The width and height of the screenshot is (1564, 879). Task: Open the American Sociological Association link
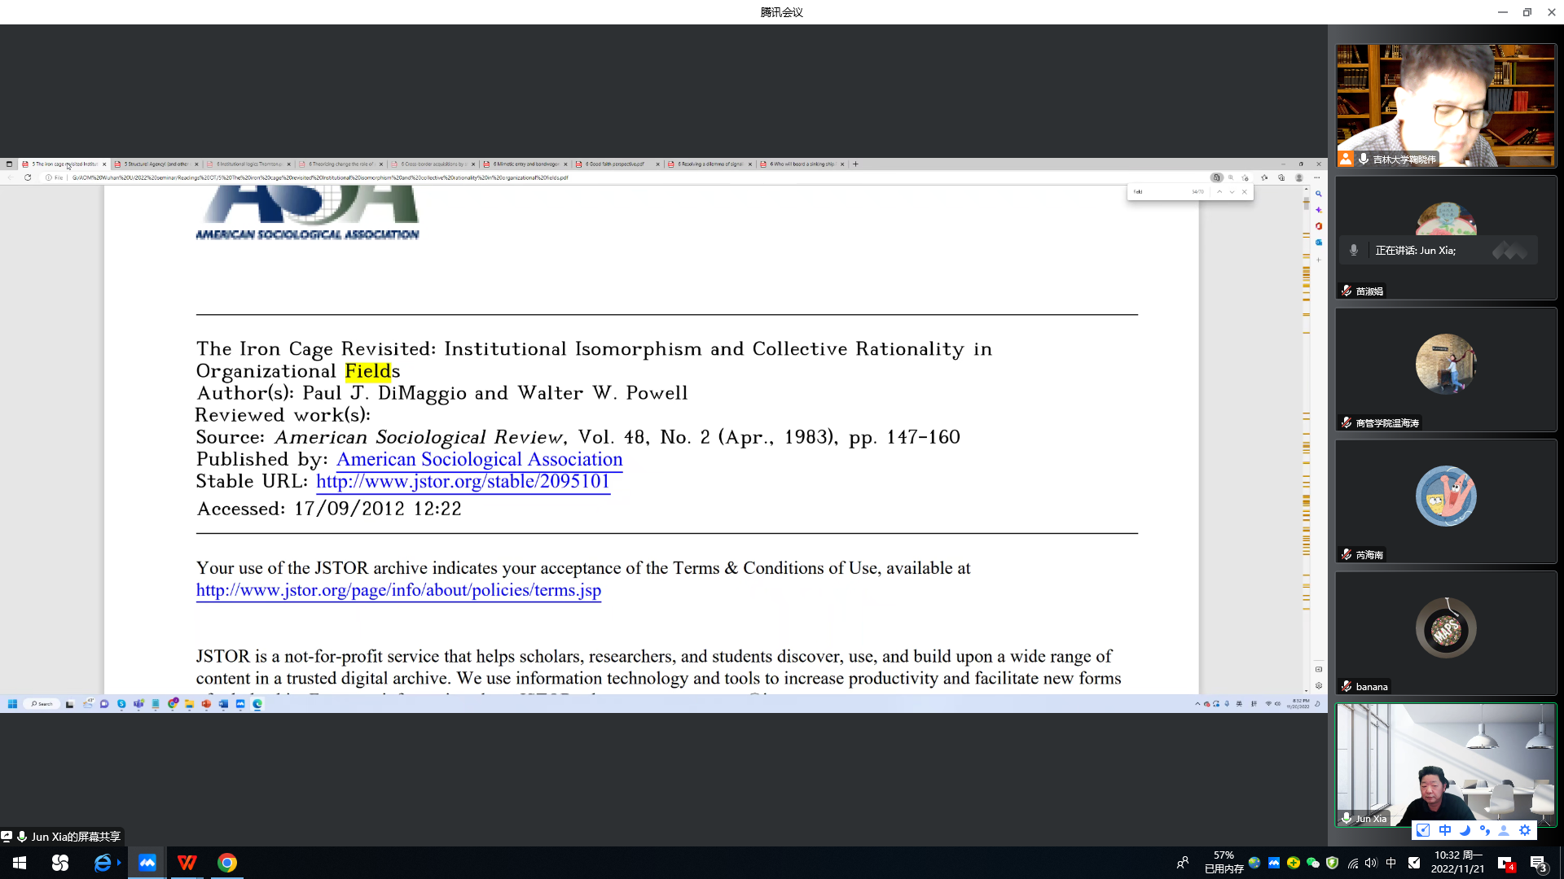point(479,460)
